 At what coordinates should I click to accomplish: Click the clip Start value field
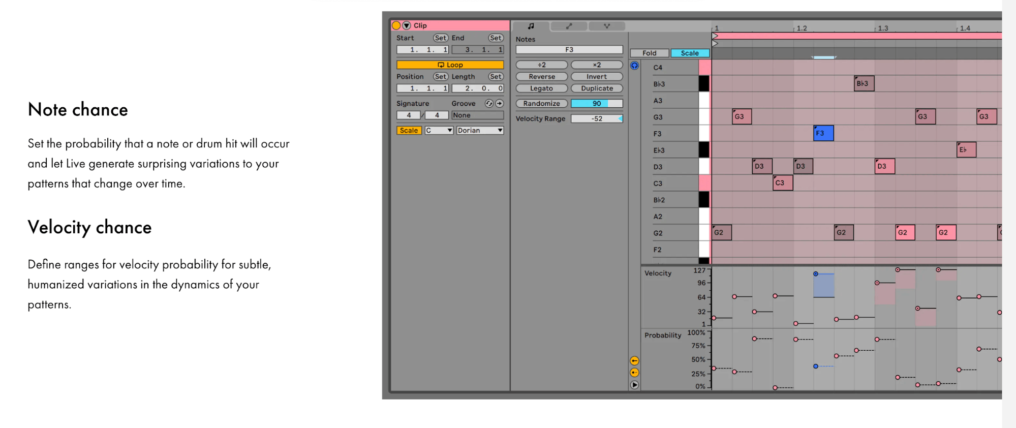pyautogui.click(x=422, y=50)
